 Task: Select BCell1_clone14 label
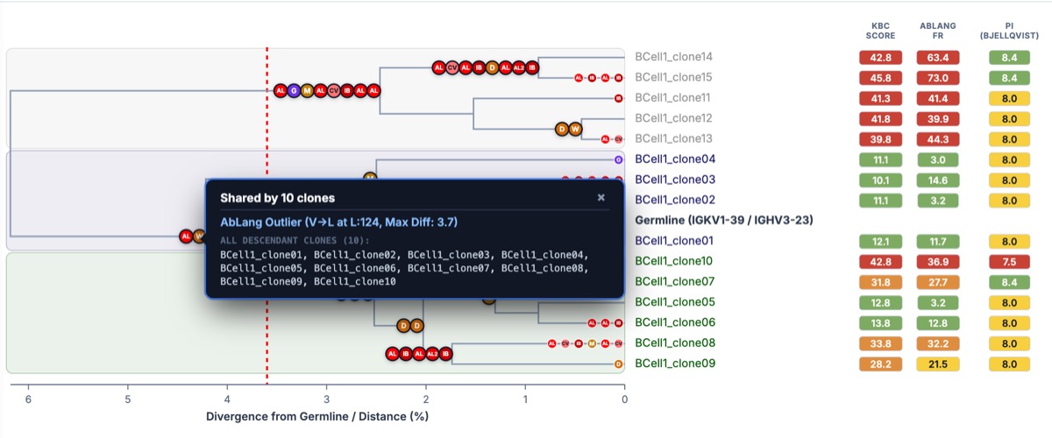click(673, 56)
